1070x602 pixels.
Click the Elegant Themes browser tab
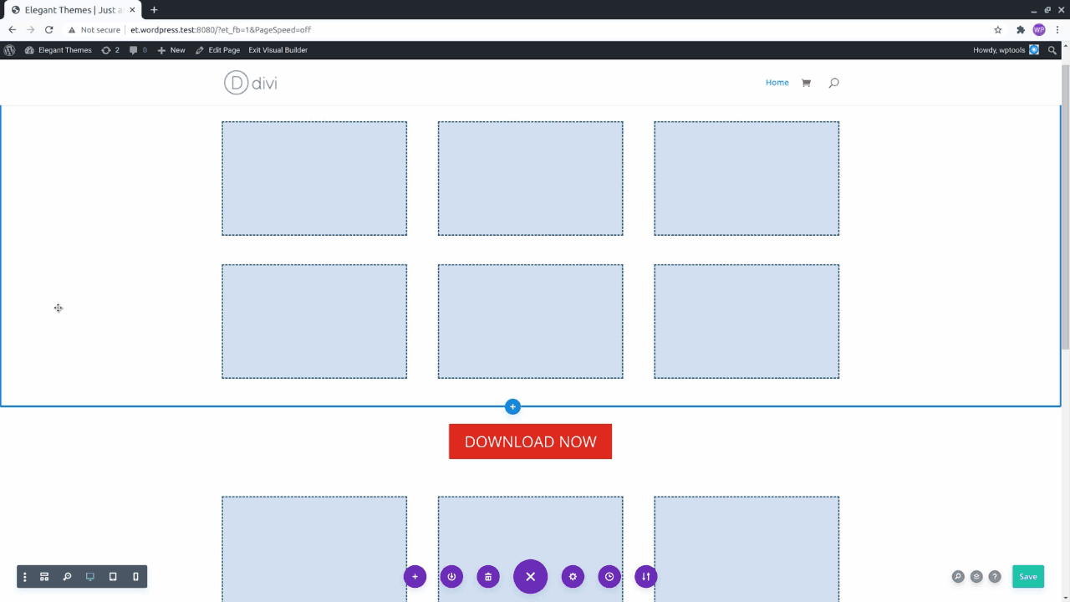coord(73,10)
